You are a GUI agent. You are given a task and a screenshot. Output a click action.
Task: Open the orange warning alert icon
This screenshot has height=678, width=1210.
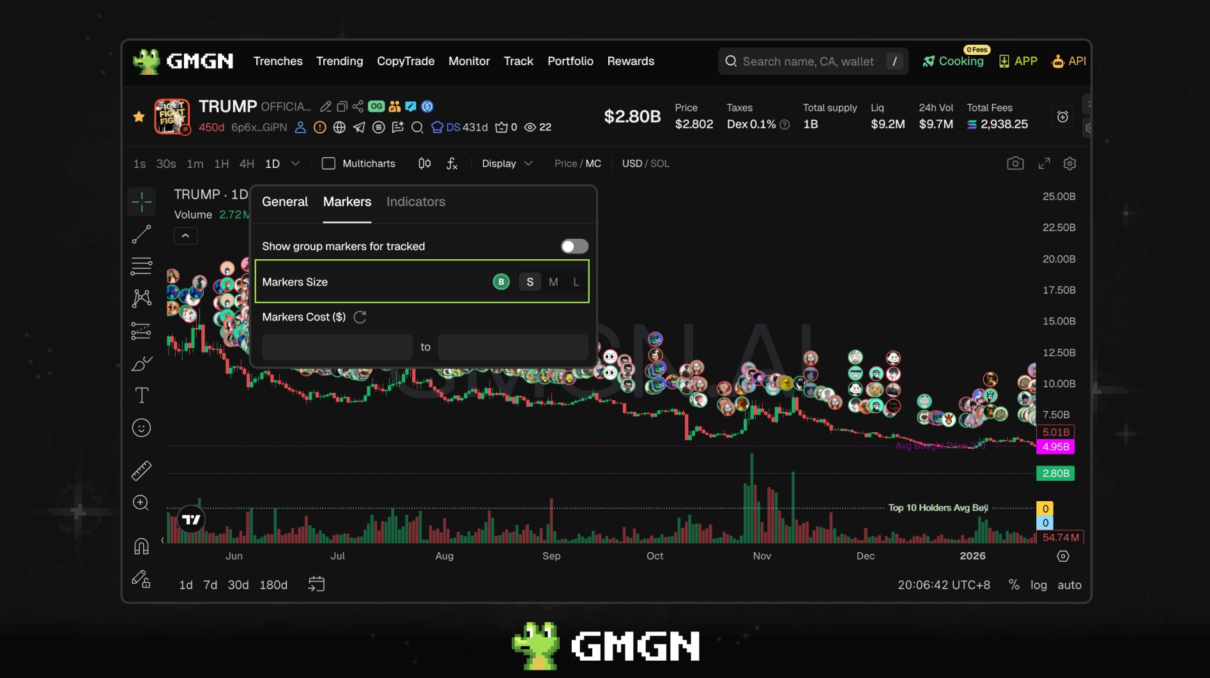pyautogui.click(x=320, y=127)
